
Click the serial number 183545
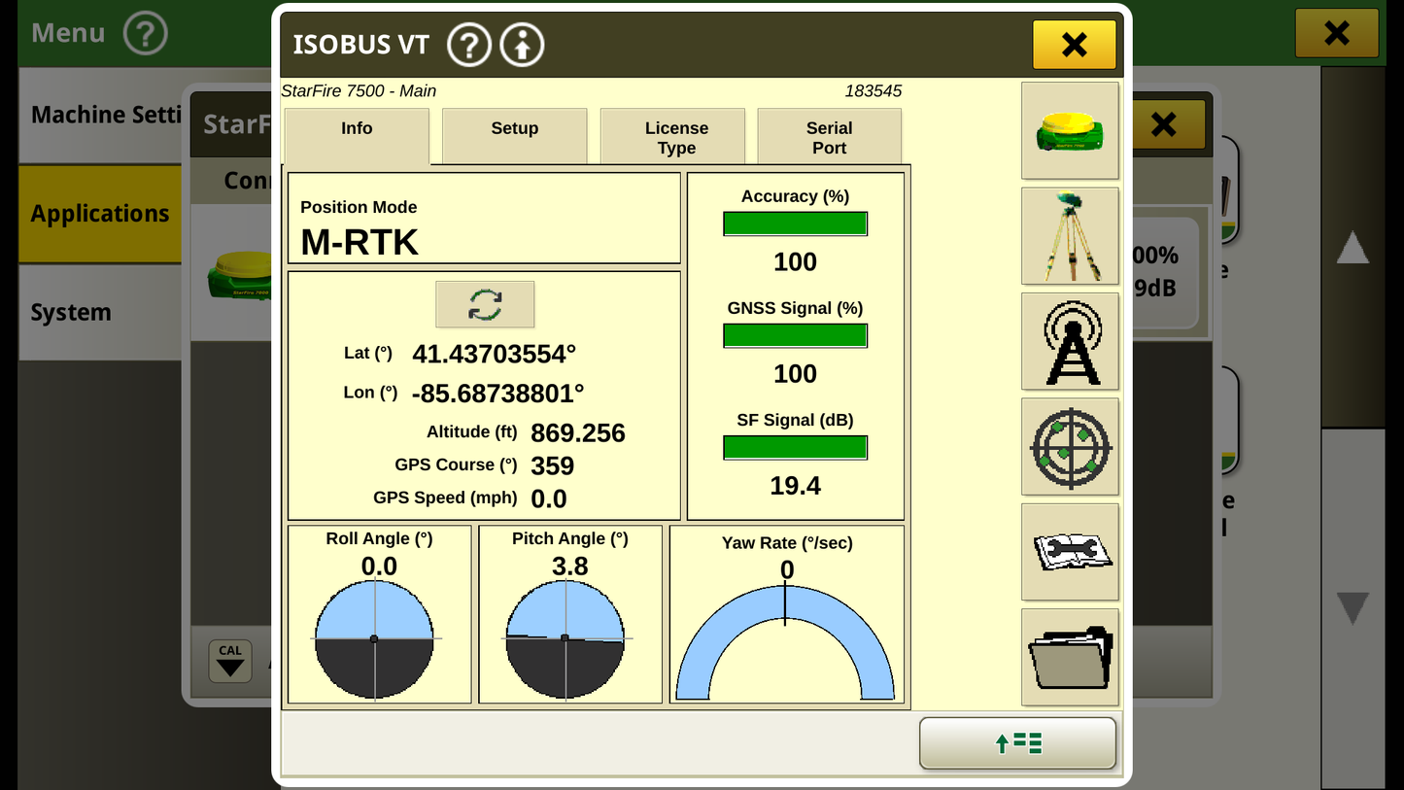click(x=873, y=91)
